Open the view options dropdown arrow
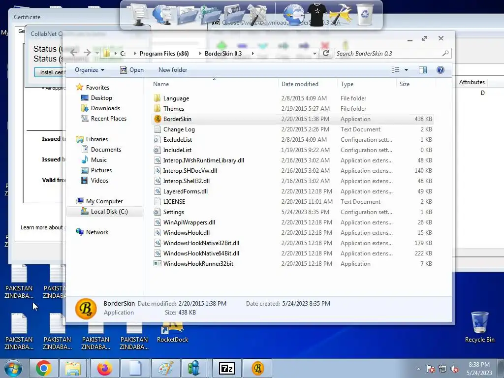Viewport: 504px width, 378px height. [406, 70]
